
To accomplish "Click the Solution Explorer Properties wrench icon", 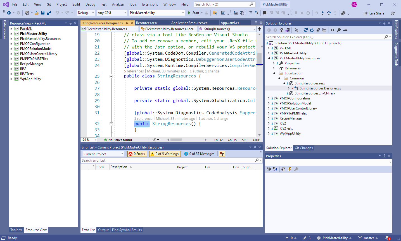I will pyautogui.click(x=339, y=30).
